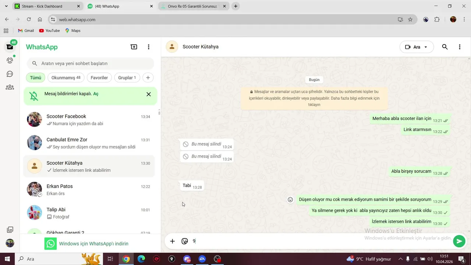Click the Tabi message bubble
Screen dimensions: 471x265
click(192, 186)
